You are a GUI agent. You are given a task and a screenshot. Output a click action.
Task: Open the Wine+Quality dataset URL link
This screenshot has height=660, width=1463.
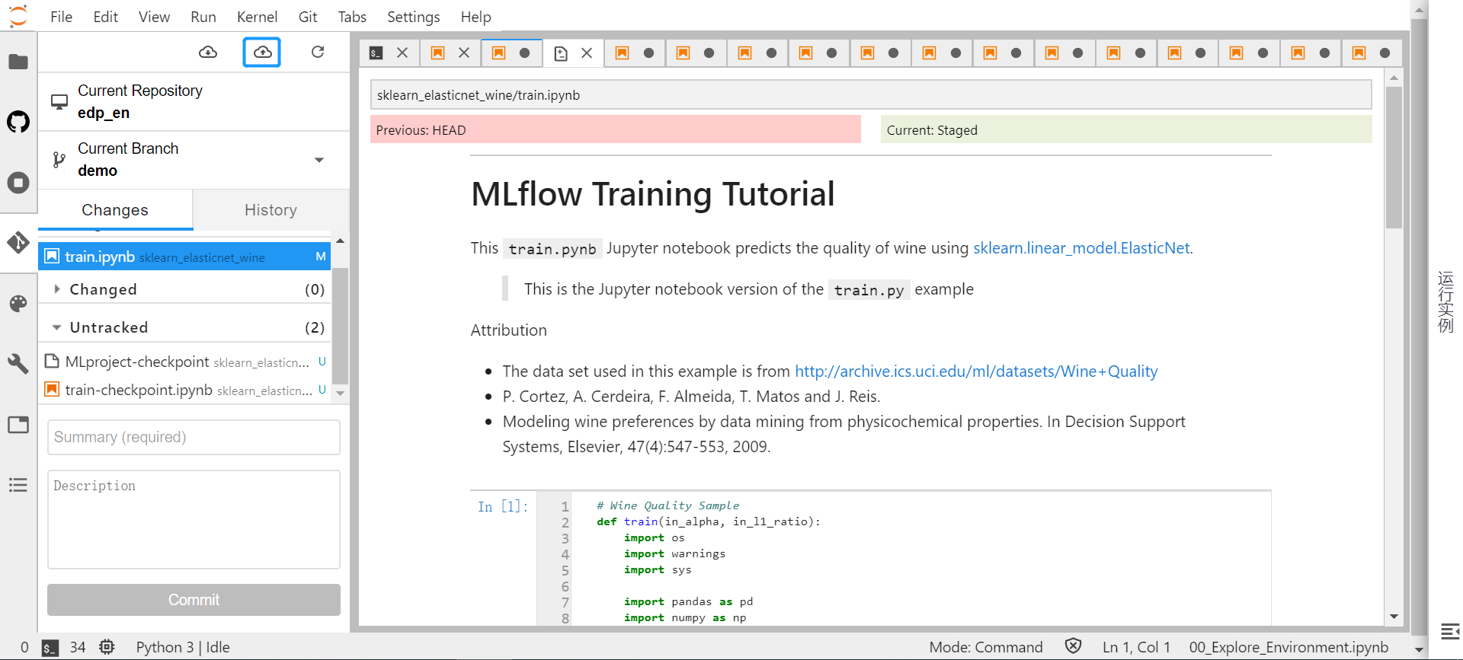coord(976,371)
